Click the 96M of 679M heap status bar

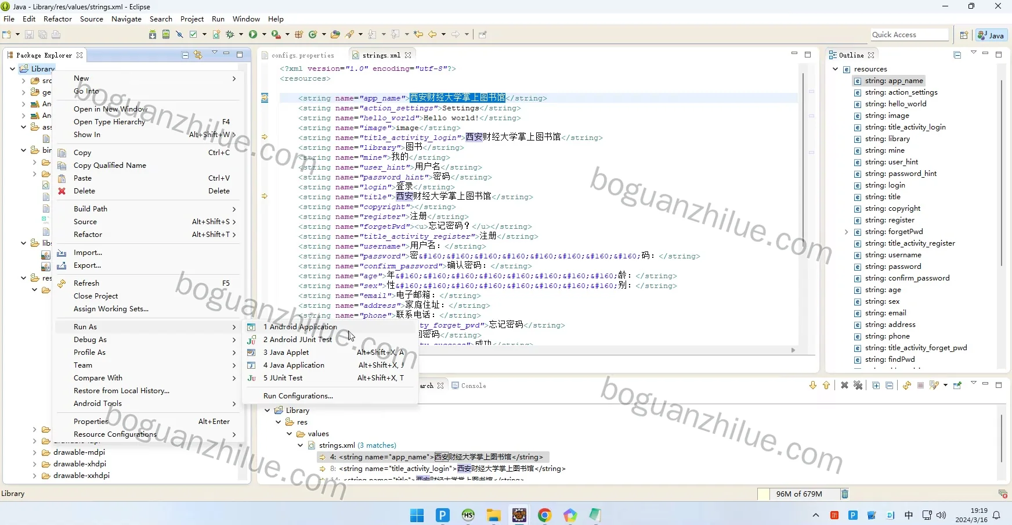click(x=799, y=494)
